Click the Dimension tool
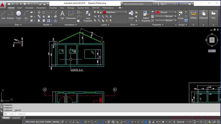This screenshot has height=124, width=221. click(71, 15)
